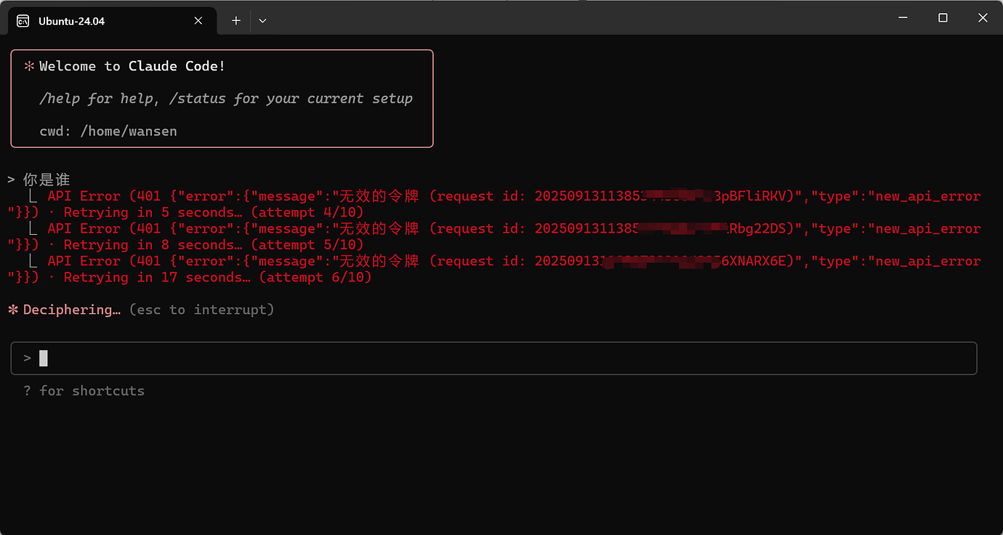Viewport: 1003px width, 535px height.
Task: Expand the new tab profile dropdown
Action: (262, 21)
